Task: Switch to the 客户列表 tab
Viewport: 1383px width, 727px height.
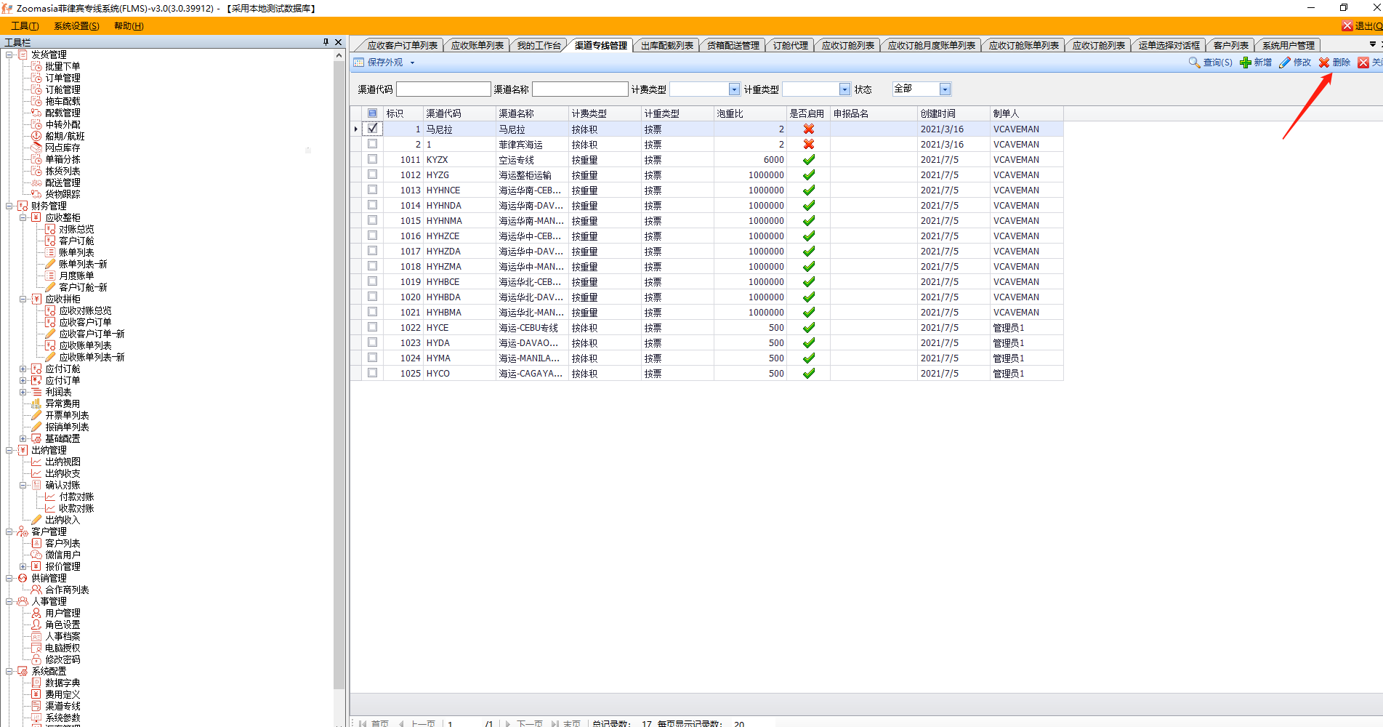Action: pos(1230,46)
